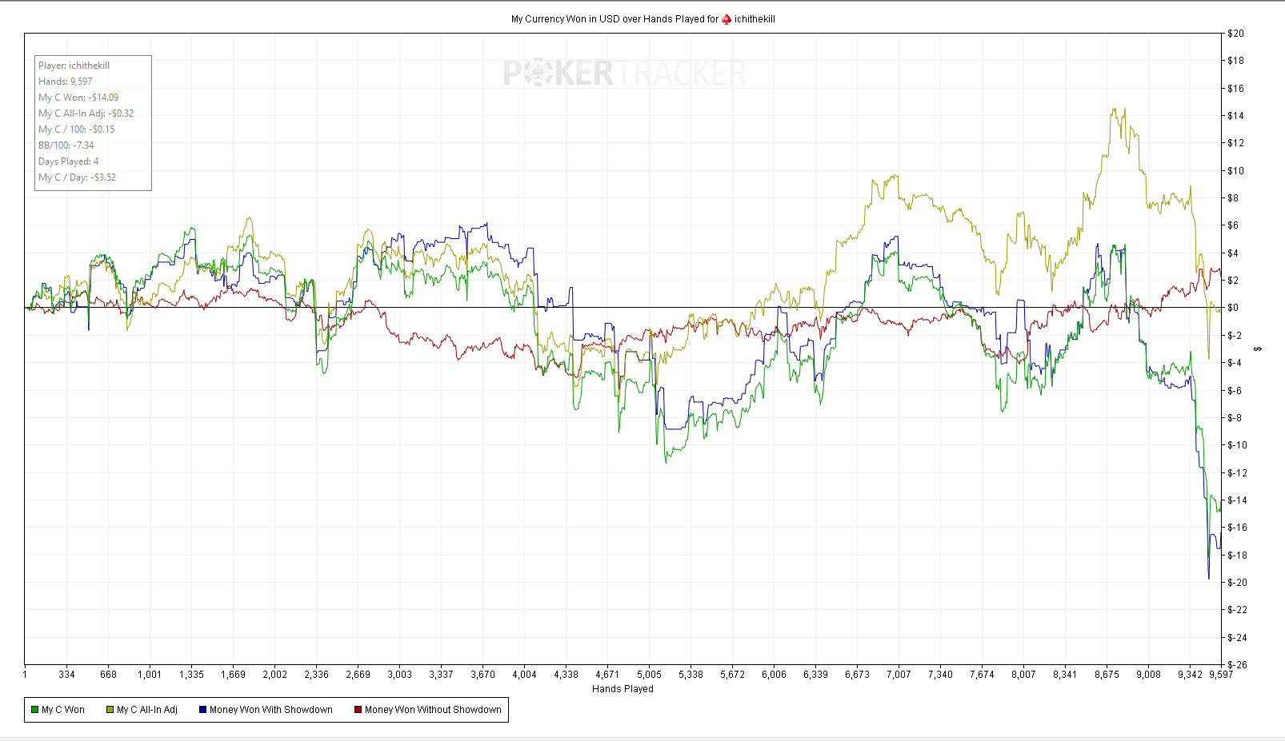1285x741 pixels.
Task: Click the '8,341' x-axis tick label
Action: (1065, 675)
